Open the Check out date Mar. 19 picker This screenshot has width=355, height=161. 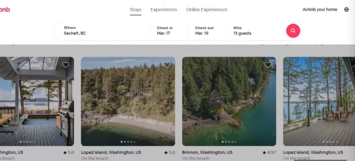207,31
